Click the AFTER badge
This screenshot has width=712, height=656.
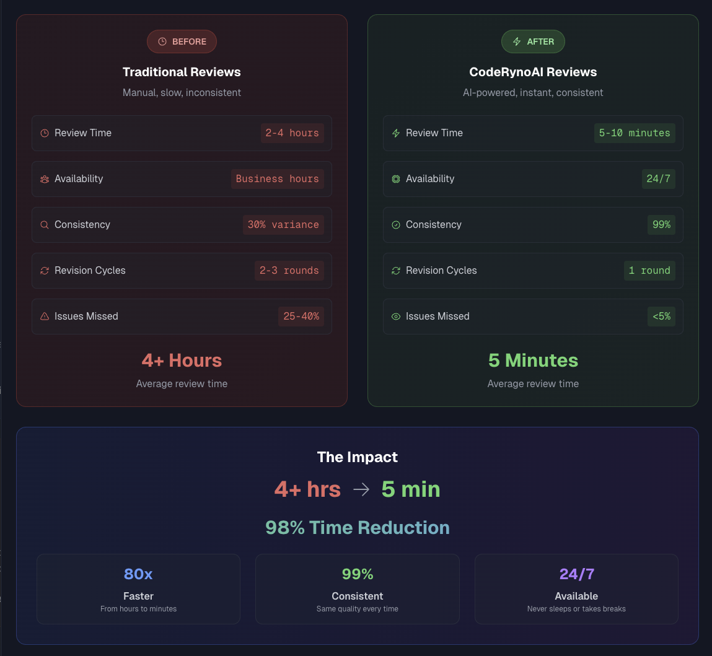coord(533,42)
